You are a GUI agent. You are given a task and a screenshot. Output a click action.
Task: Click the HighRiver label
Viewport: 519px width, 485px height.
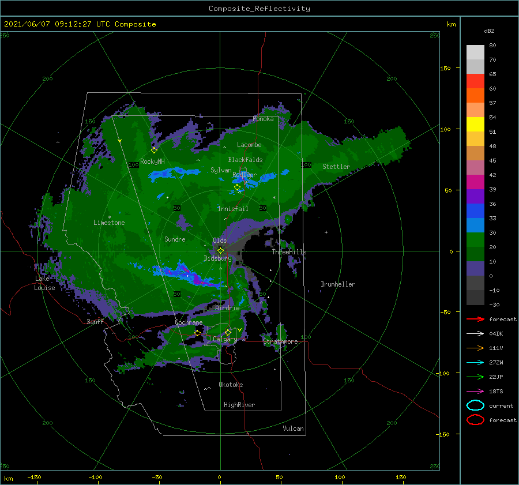pyautogui.click(x=239, y=405)
